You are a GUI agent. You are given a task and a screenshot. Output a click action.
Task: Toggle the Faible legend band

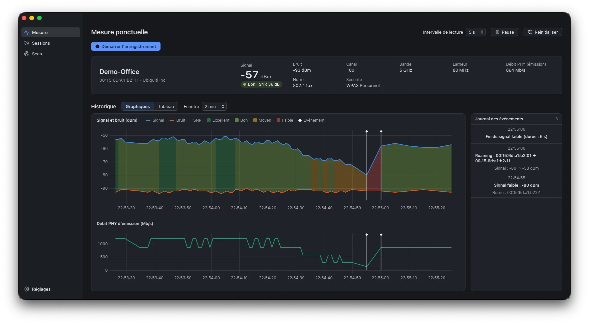tap(285, 120)
